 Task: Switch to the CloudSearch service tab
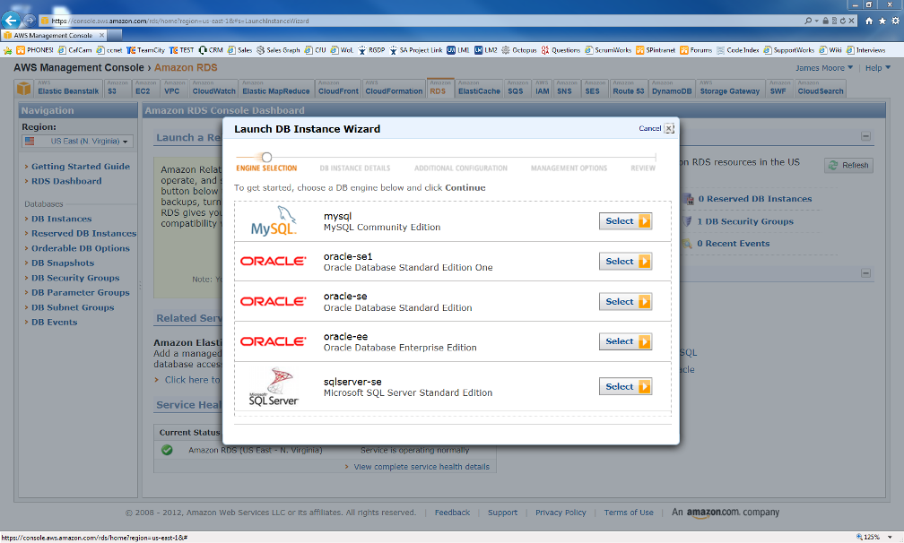821,89
